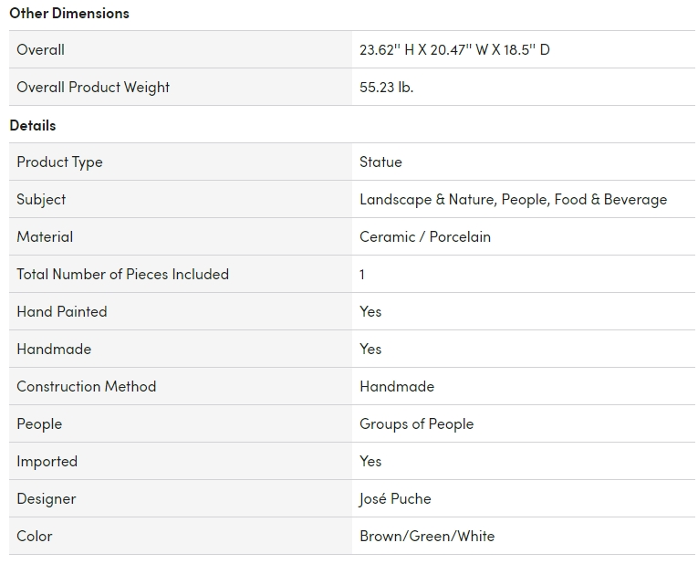Select the Brown/Green/White color value
The width and height of the screenshot is (698, 564).
click(427, 536)
